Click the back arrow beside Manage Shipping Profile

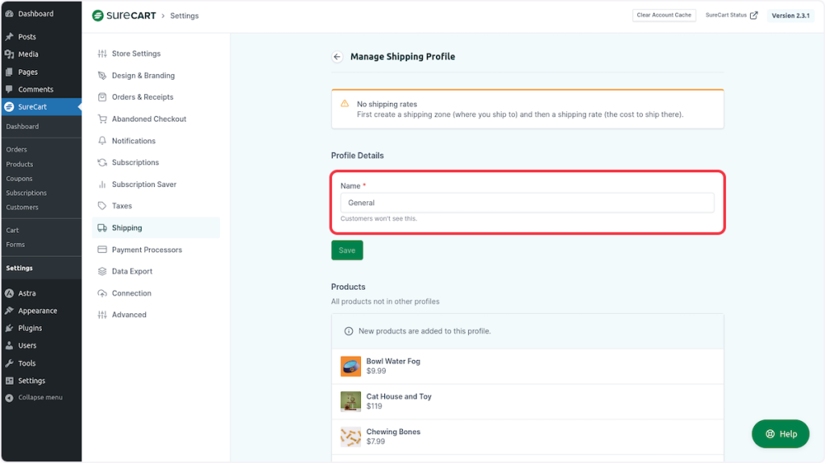pyautogui.click(x=338, y=57)
